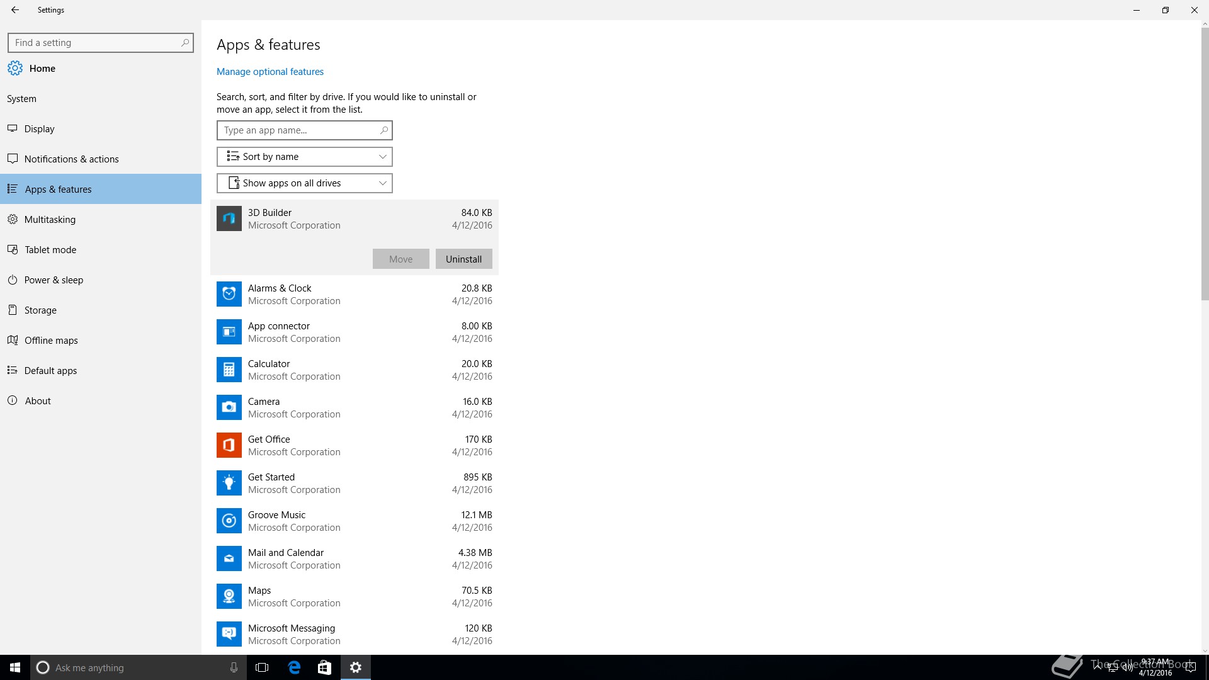Open Tablet mode settings
1209x680 pixels.
click(101, 249)
